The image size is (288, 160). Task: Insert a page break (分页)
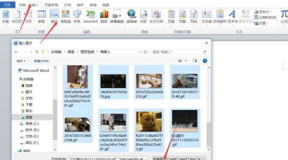coord(28,17)
